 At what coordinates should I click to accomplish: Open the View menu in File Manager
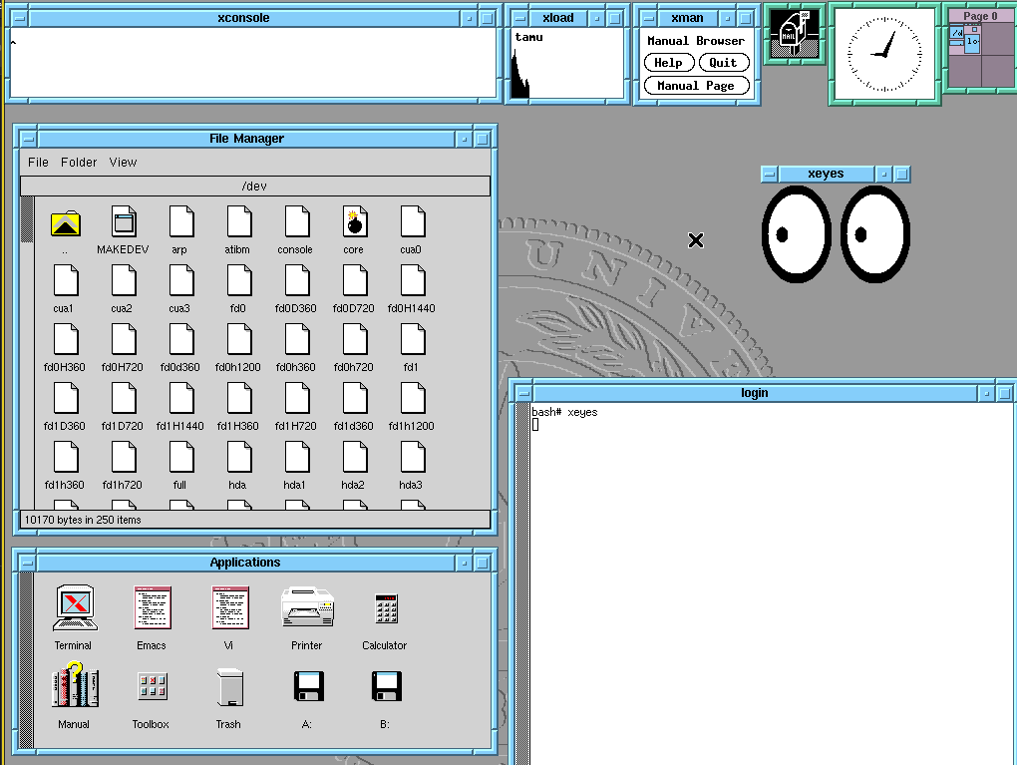coord(123,163)
